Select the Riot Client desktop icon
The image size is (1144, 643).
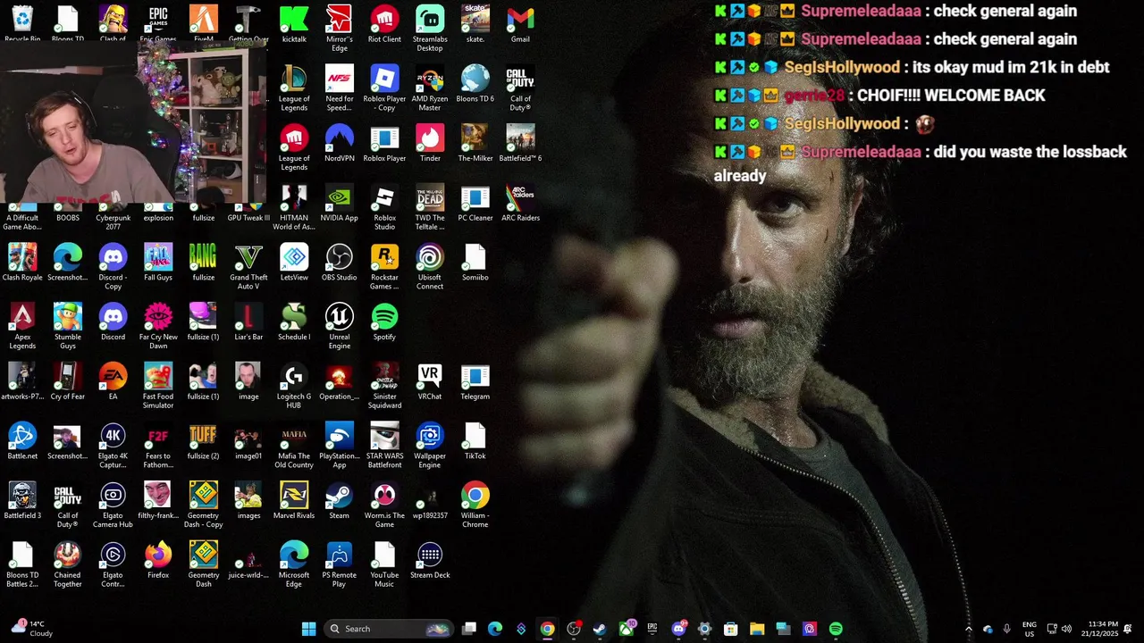pyautogui.click(x=384, y=23)
